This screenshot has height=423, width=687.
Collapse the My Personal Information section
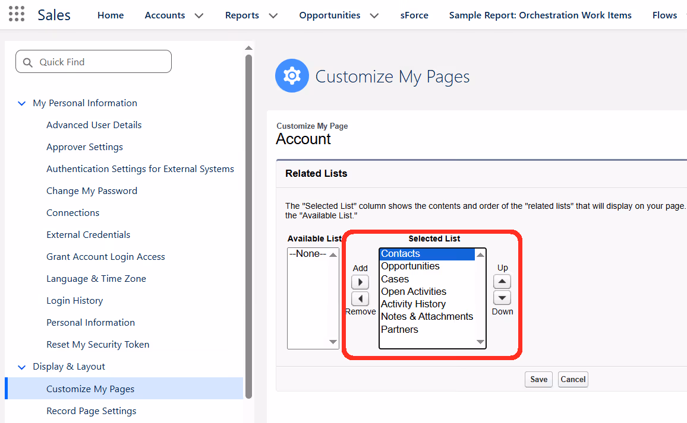click(21, 103)
